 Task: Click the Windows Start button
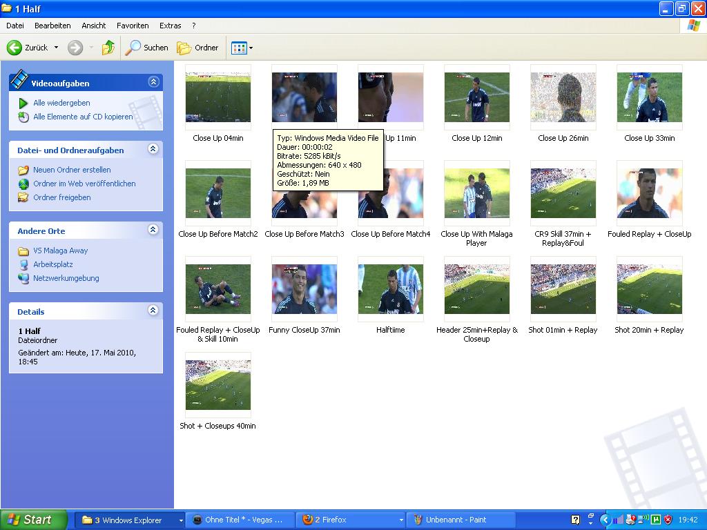coord(33,520)
